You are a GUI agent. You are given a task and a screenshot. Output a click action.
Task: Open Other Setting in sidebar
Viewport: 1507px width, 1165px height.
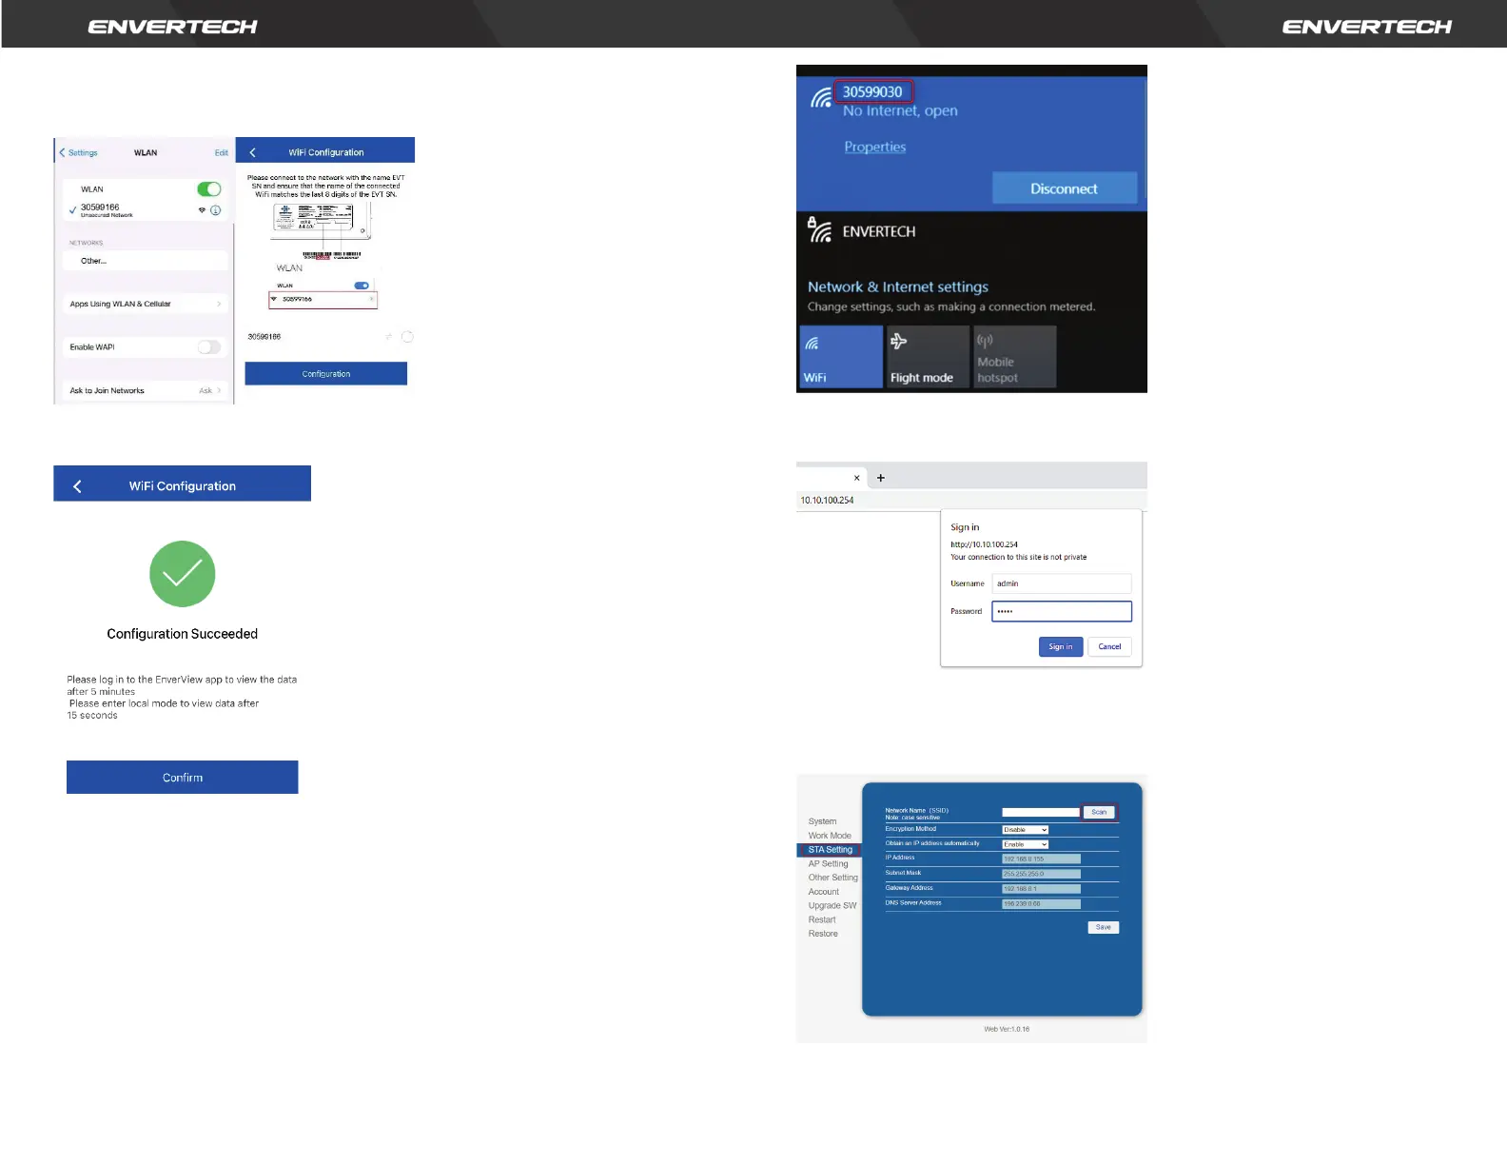pos(833,878)
